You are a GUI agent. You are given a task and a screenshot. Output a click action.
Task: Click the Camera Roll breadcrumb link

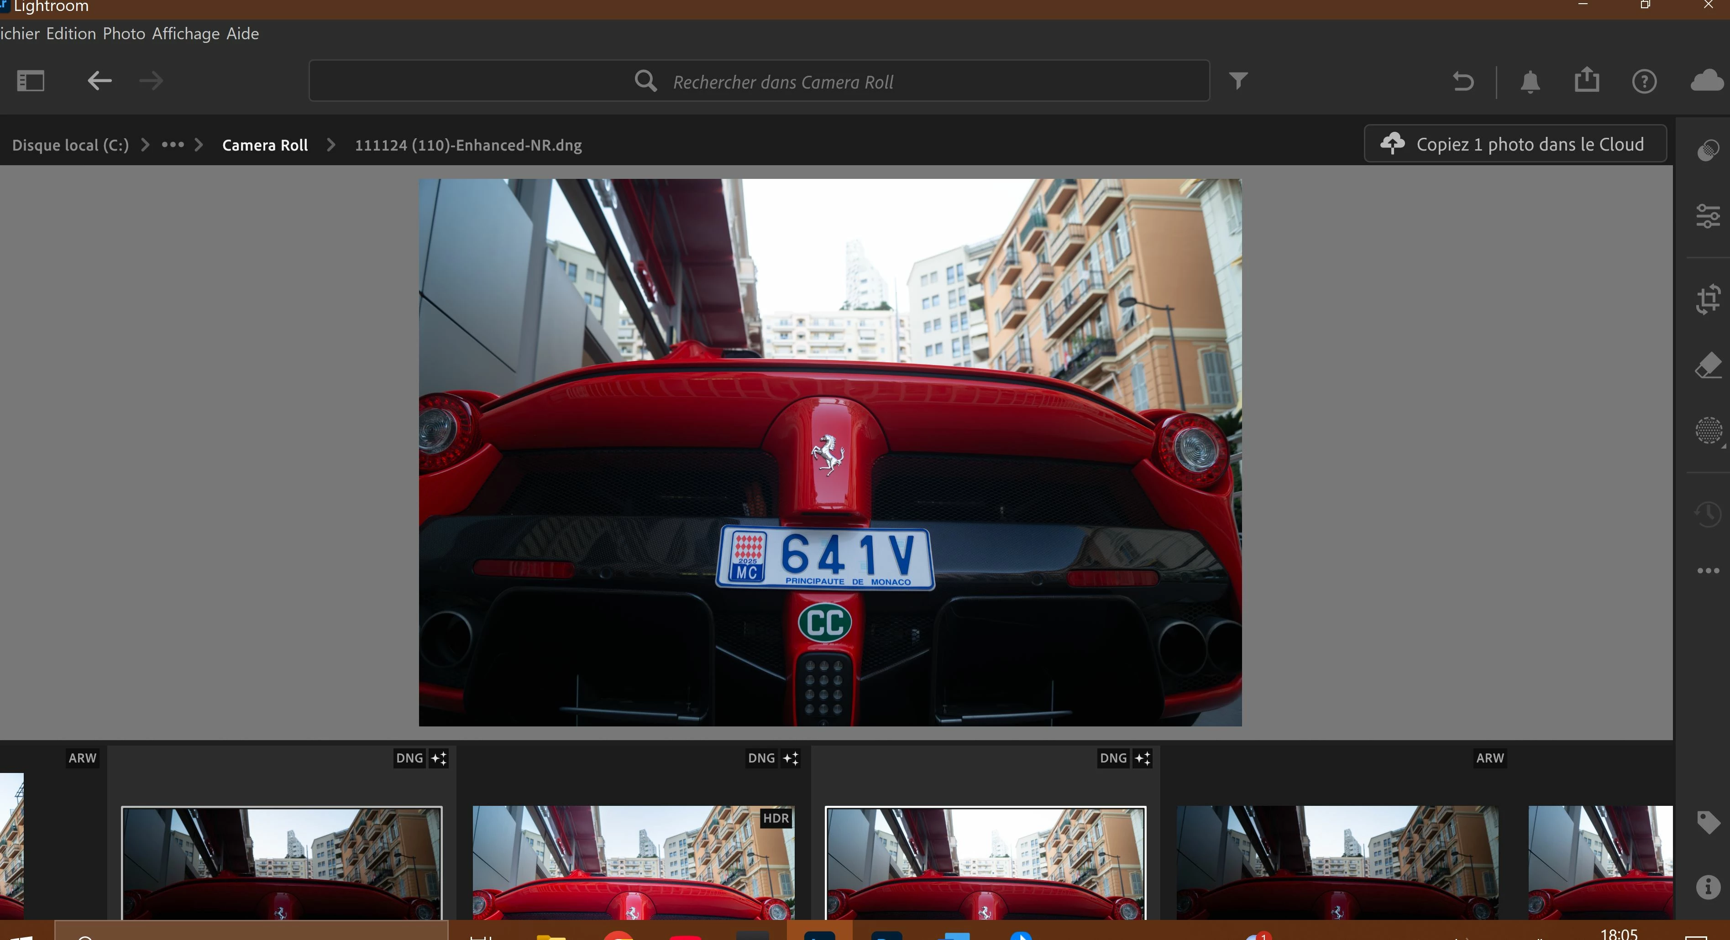coord(265,145)
